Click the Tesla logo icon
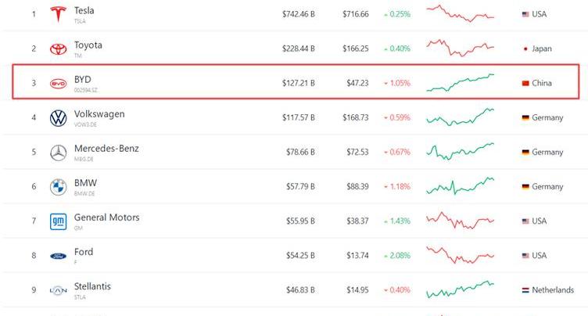This screenshot has width=588, height=316. pyautogui.click(x=58, y=14)
